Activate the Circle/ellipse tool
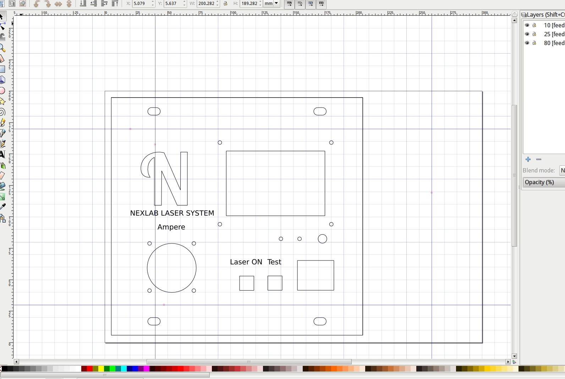The height and width of the screenshot is (379, 565). (x=2, y=91)
